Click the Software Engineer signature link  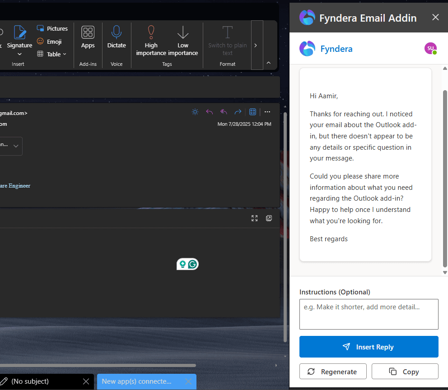(x=15, y=186)
